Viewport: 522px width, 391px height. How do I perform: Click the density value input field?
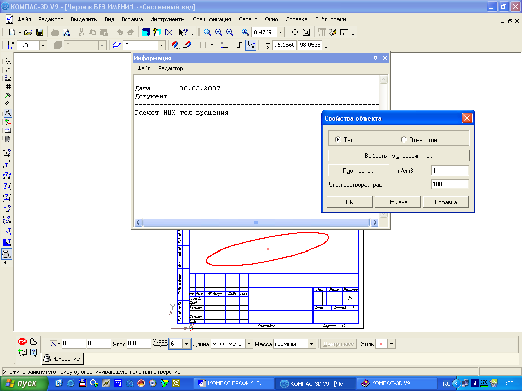450,171
